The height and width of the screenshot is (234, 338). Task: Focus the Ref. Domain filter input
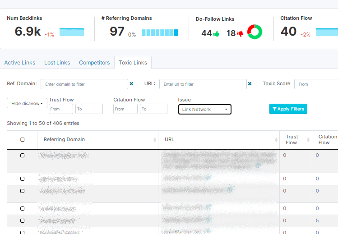(x=84, y=84)
